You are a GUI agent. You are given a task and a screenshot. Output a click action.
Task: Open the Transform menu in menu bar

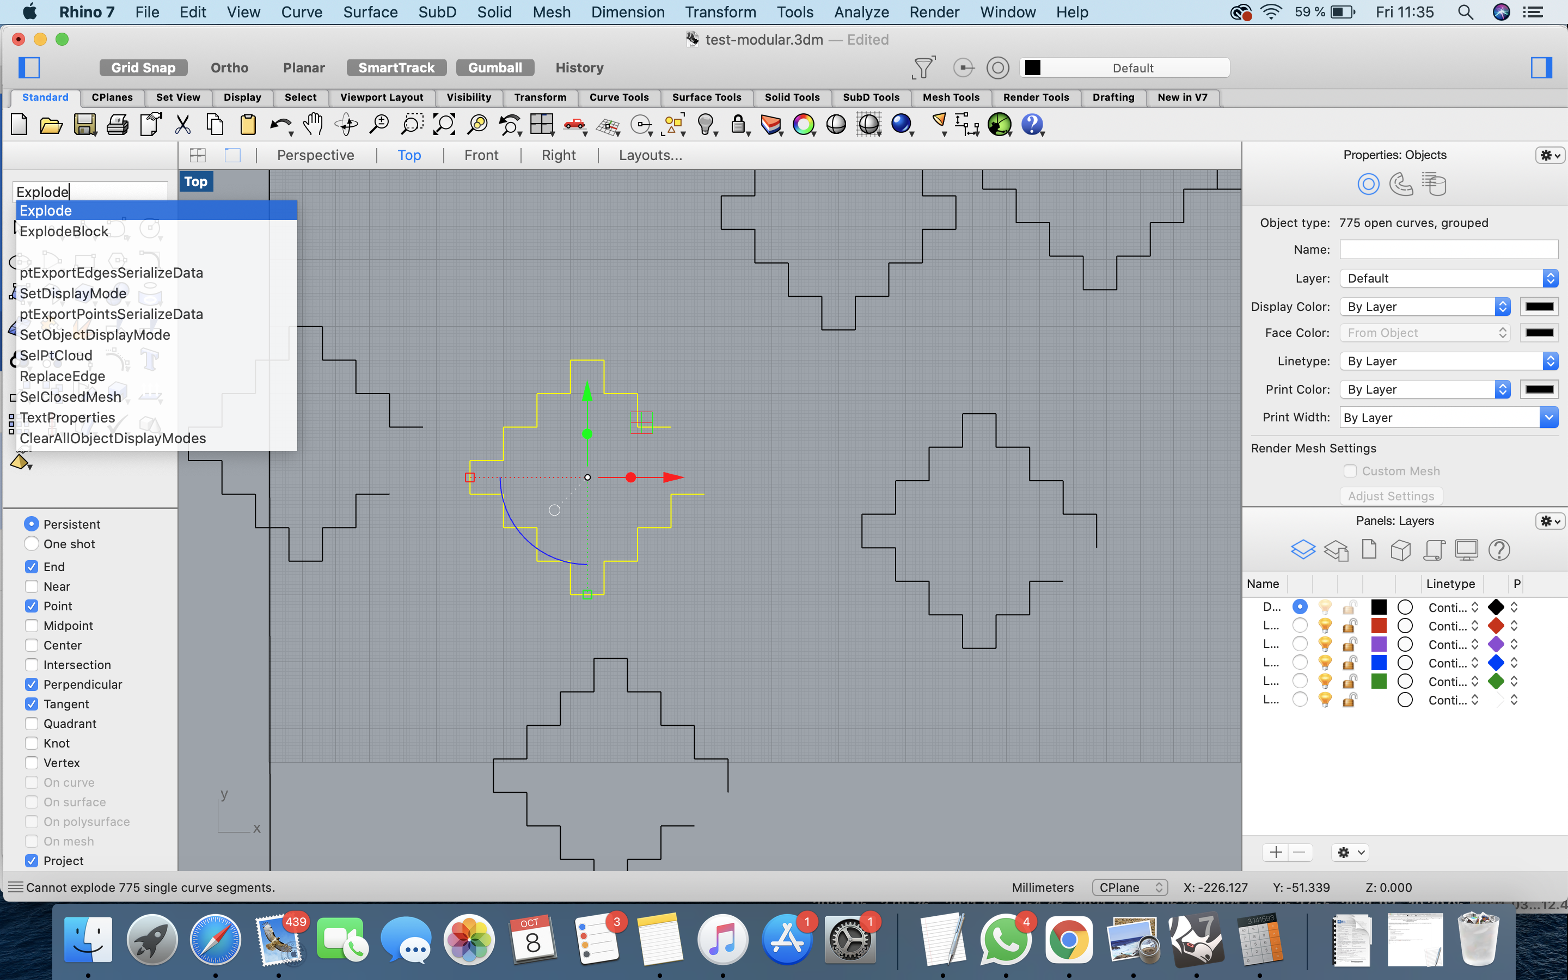pyautogui.click(x=720, y=11)
